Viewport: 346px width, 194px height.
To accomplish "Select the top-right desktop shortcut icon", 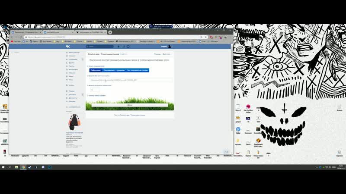I will [x=340, y=106].
